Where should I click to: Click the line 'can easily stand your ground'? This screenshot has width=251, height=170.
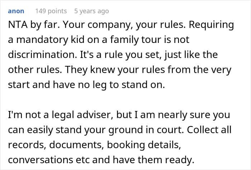pos(119,130)
